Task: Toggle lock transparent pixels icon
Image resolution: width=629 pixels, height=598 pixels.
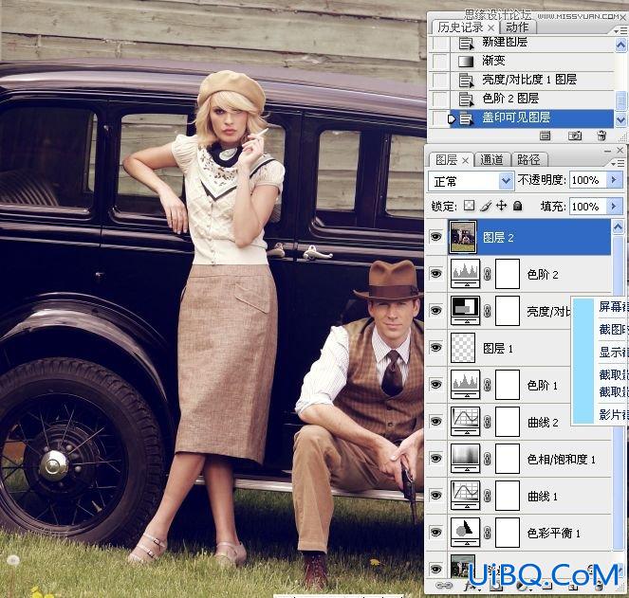Action: point(469,206)
